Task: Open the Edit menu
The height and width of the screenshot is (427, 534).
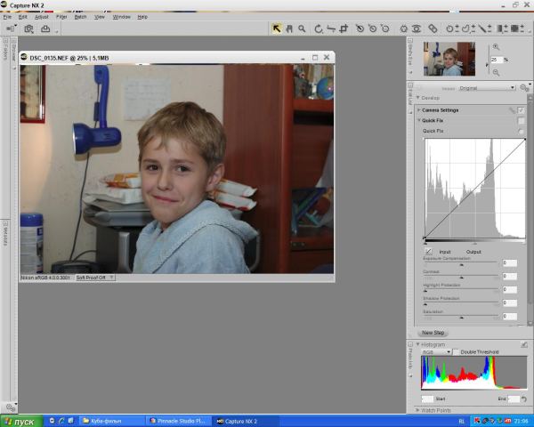Action: click(22, 17)
